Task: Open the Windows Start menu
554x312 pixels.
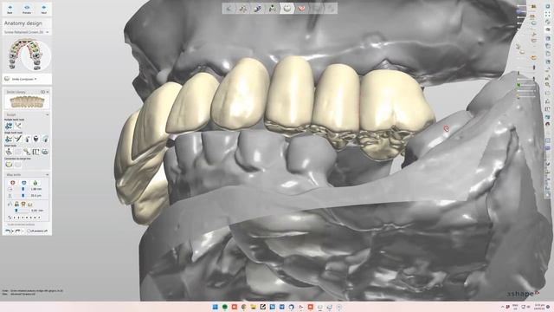Action: point(215,307)
